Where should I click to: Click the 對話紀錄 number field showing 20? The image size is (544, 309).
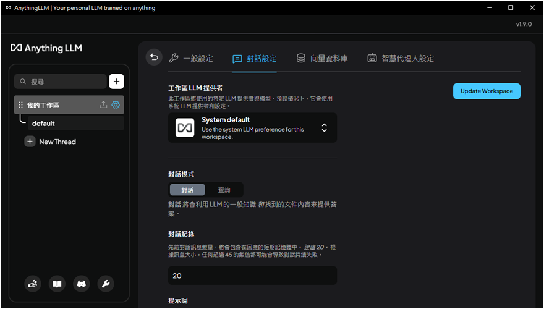point(252,276)
